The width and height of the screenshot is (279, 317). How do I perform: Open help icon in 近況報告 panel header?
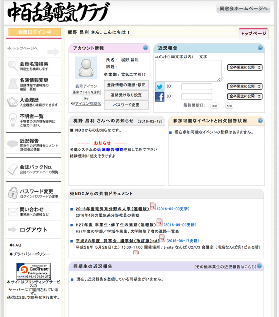[260, 48]
